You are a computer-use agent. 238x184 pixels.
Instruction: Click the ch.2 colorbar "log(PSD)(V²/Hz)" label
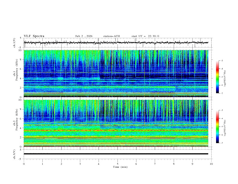tap(225, 128)
